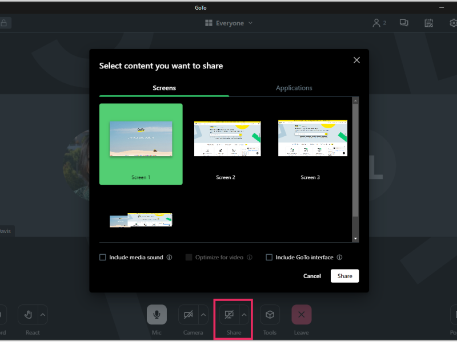The width and height of the screenshot is (457, 342).
Task: Click the raise hand React icon
Action: click(28, 315)
